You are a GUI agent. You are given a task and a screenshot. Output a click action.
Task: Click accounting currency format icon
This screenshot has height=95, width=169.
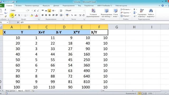click(x=67, y=15)
